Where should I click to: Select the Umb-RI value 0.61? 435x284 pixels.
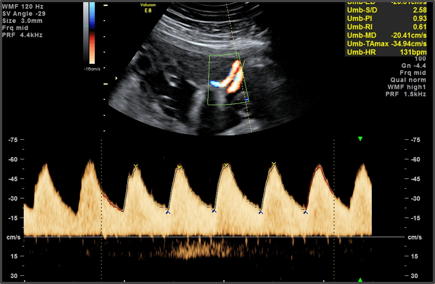tap(420, 27)
